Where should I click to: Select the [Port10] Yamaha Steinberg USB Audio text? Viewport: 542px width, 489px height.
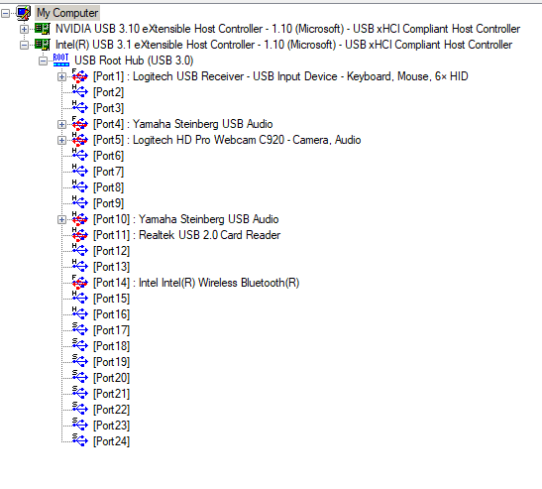click(x=186, y=219)
